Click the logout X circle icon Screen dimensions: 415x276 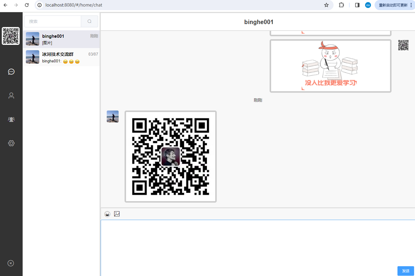pos(11,263)
